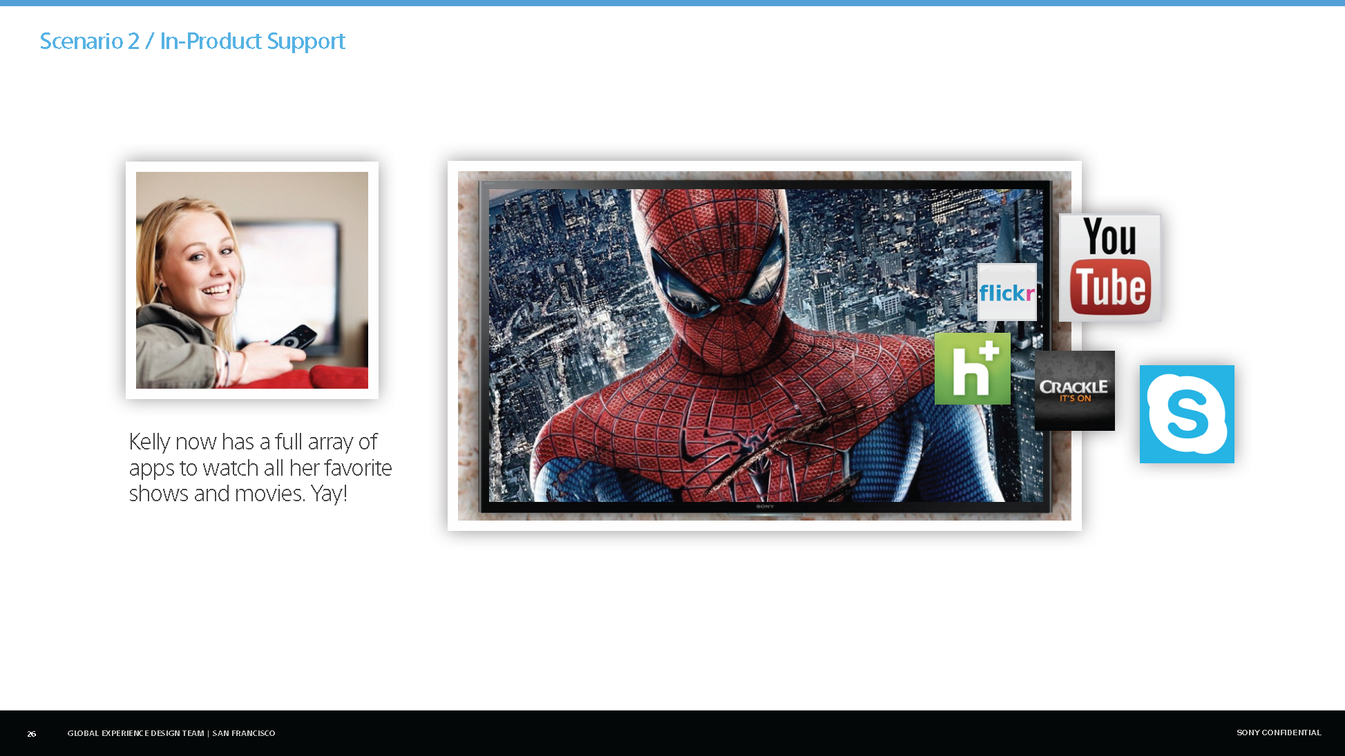Screen dimensions: 1345x756
Task: Click the slide page number 26
Action: click(32, 734)
